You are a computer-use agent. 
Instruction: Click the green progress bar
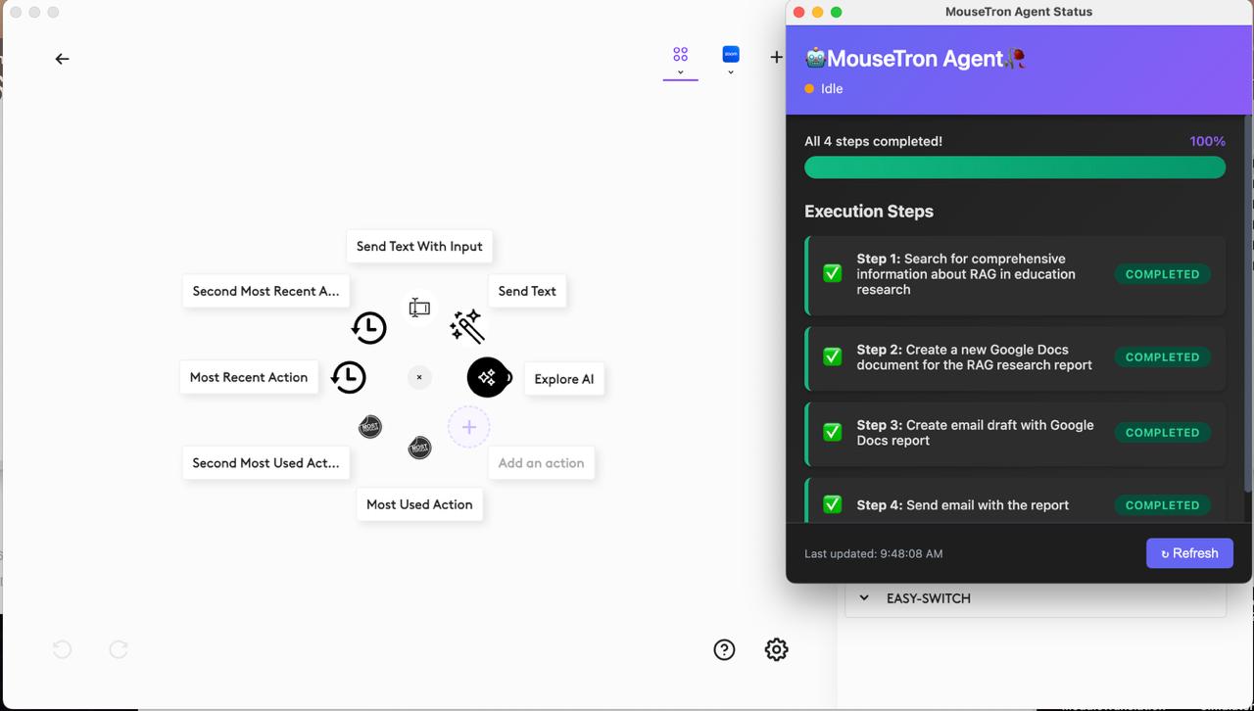click(1015, 168)
